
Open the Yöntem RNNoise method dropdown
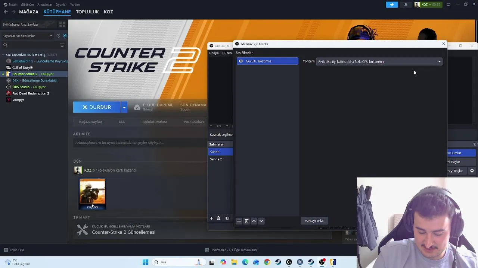379,62
